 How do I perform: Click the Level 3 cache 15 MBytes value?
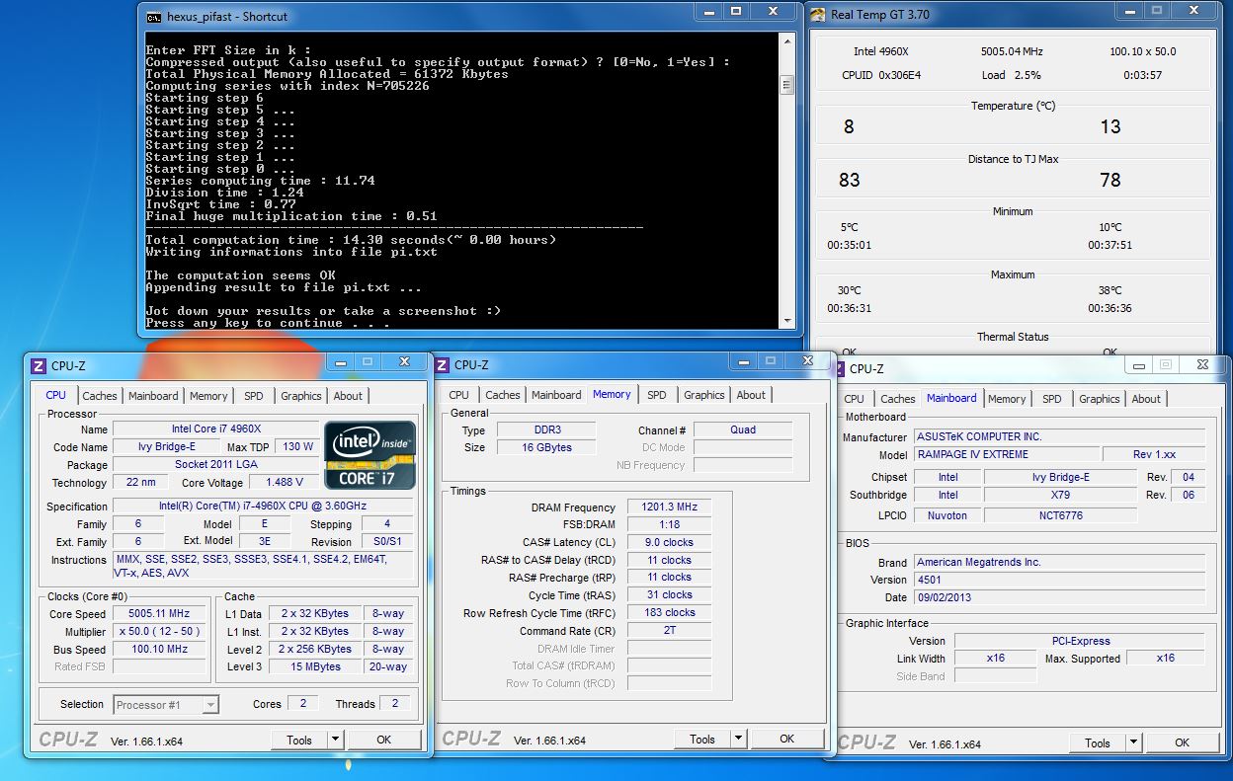[x=315, y=666]
